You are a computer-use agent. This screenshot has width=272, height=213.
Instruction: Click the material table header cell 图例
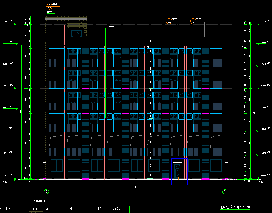pos(36,209)
